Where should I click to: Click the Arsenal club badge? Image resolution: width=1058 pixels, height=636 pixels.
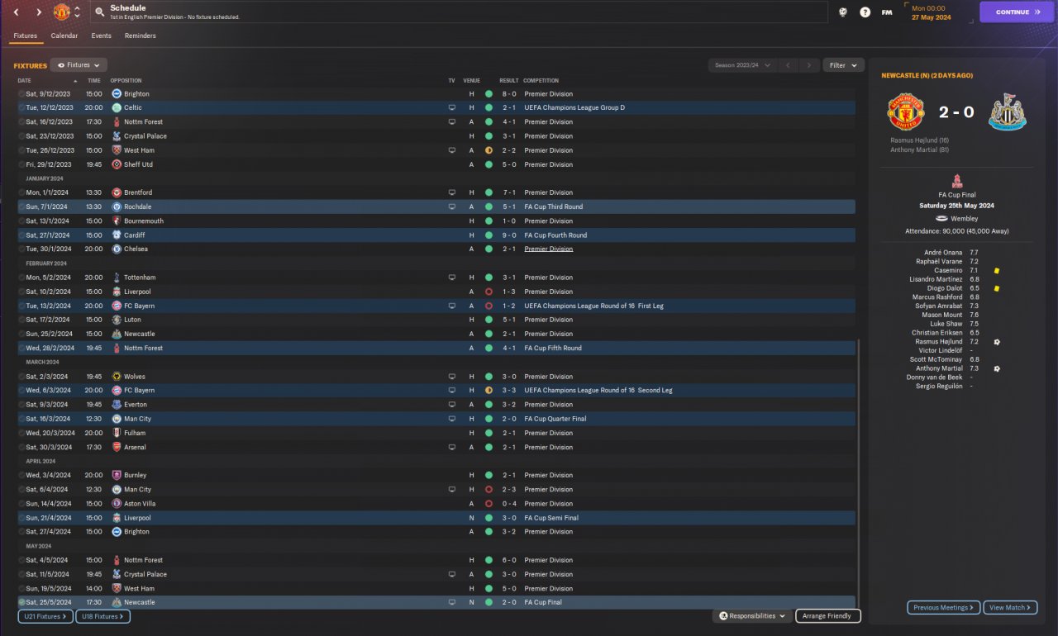click(x=117, y=448)
